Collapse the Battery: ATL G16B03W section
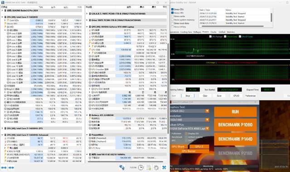The height and width of the screenshot is (172, 290). pos(87,115)
